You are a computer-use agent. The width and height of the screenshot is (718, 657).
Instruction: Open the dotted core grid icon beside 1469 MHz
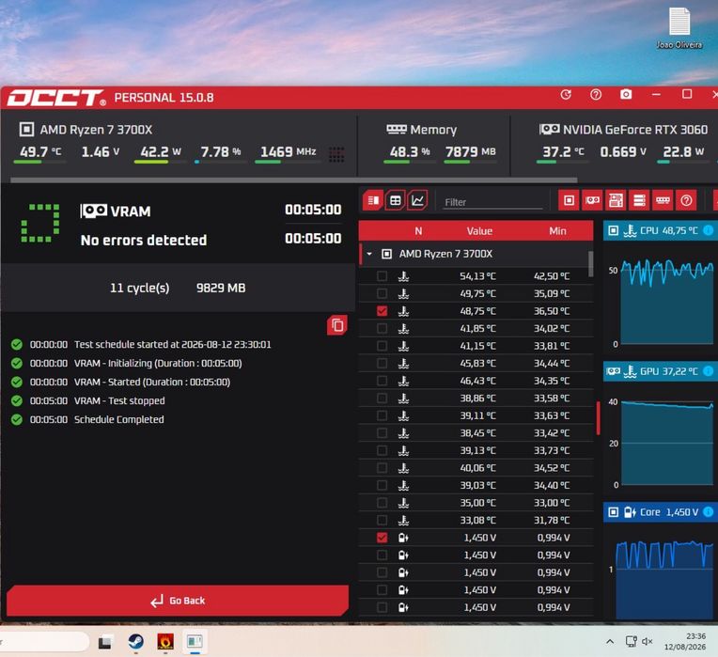[336, 155]
